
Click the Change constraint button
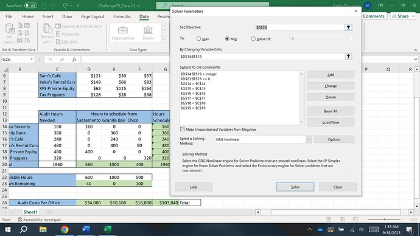click(331, 86)
